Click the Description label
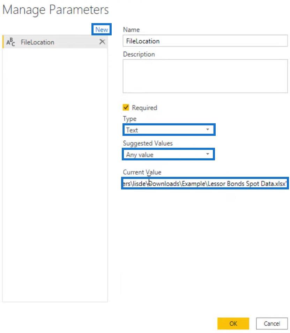Viewport: 290px width, 333px height. pos(139,54)
